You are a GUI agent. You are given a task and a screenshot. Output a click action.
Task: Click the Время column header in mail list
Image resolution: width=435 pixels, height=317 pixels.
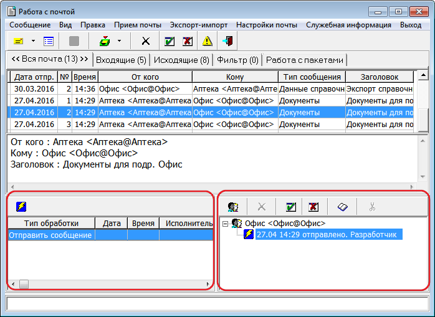pyautogui.click(x=85, y=77)
